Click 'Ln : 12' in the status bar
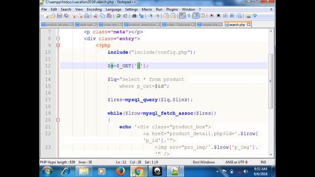315x177 pixels. [121, 162]
